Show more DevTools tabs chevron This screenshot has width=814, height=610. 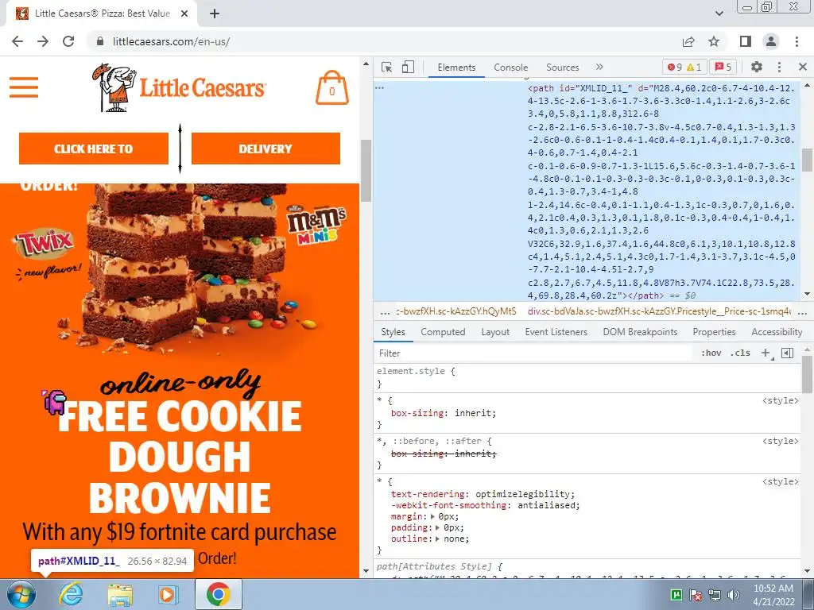(599, 67)
